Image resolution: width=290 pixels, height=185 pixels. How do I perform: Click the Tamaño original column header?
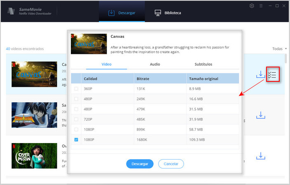click(213, 79)
